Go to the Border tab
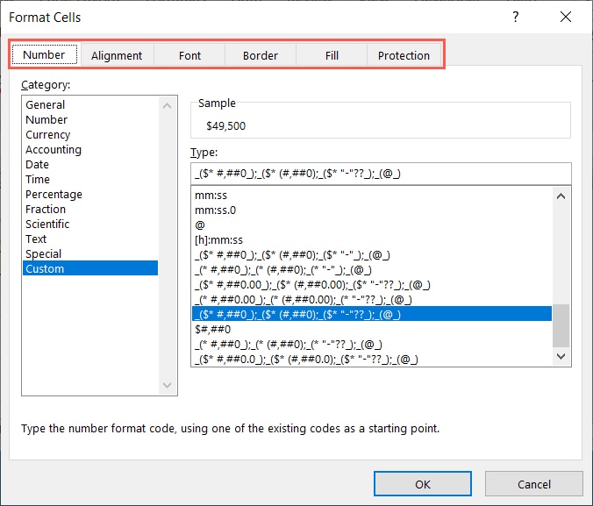593x506 pixels. [x=261, y=55]
